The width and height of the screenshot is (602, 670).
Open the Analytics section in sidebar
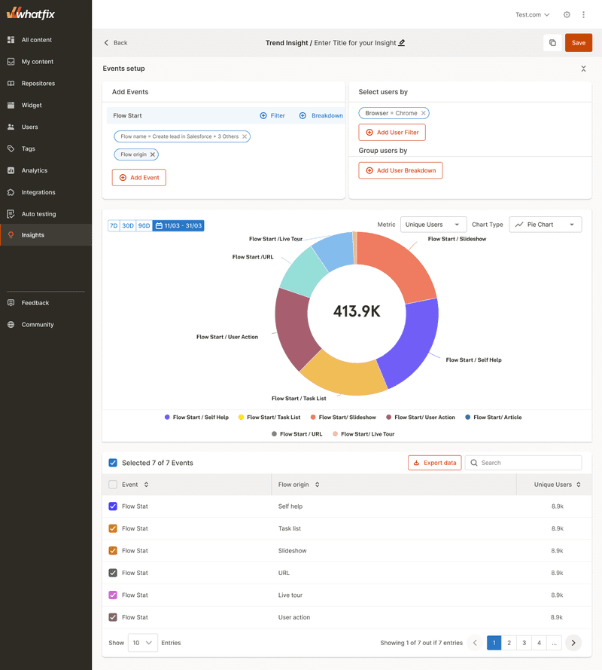click(34, 170)
